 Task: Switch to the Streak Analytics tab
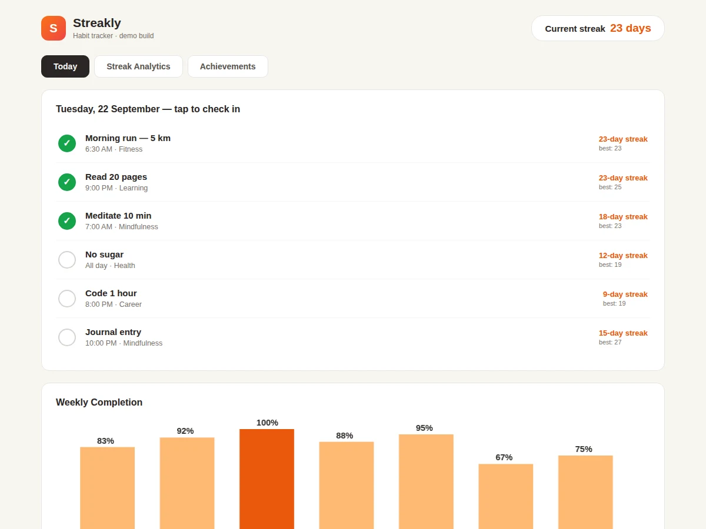coord(138,66)
